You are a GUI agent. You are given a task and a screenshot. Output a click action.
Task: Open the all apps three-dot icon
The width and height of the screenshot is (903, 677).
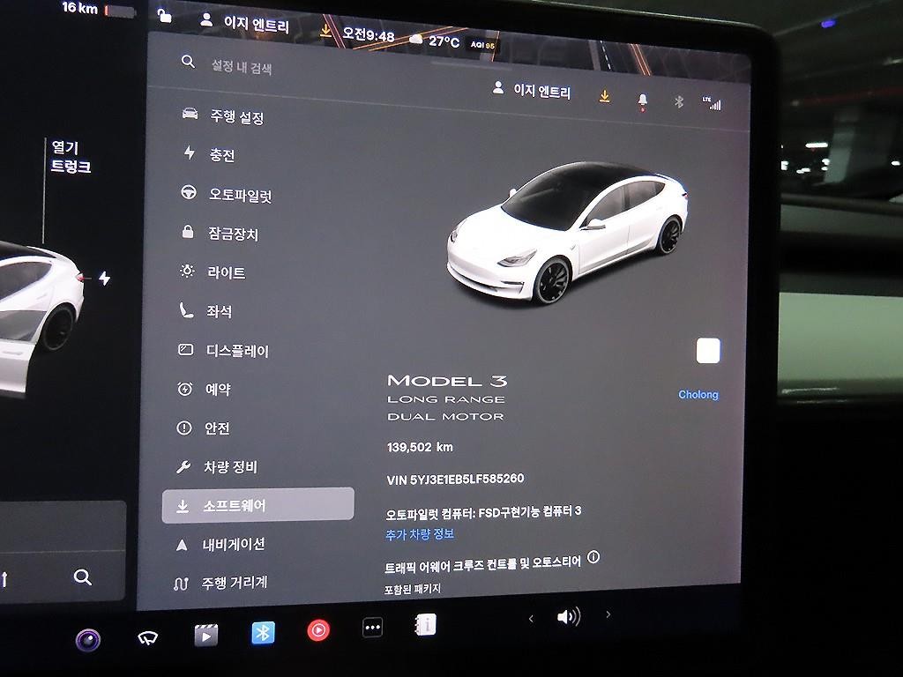(373, 628)
